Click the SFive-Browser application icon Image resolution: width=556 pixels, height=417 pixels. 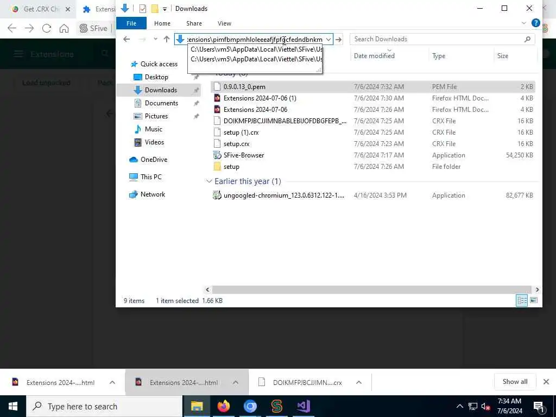(217, 155)
